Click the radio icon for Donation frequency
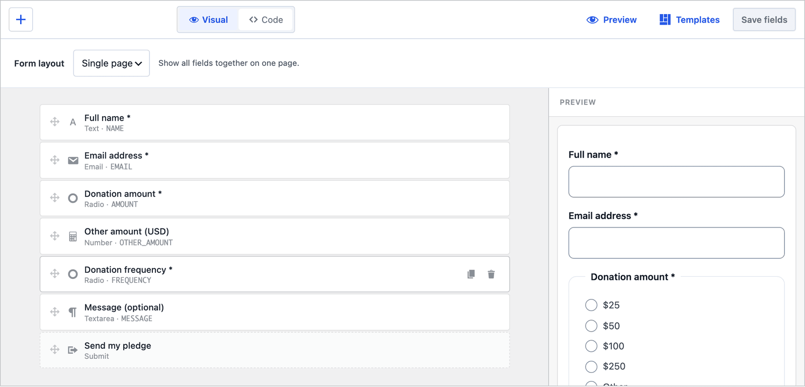The width and height of the screenshot is (805, 387). [73, 274]
